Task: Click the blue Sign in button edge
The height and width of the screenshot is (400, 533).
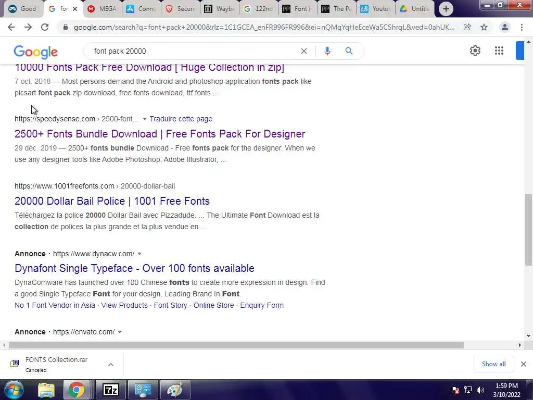Action: [x=520, y=51]
